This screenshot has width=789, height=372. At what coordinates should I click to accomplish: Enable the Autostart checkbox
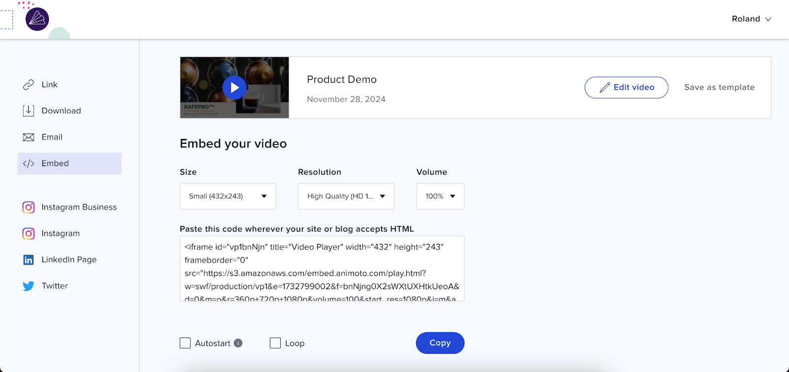point(185,343)
